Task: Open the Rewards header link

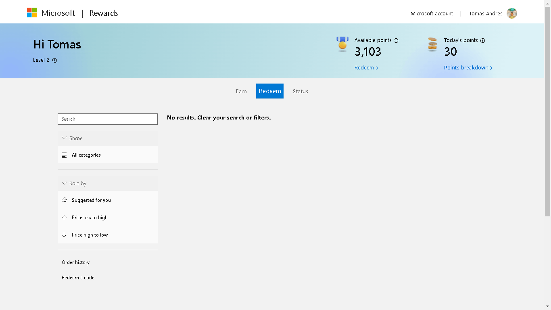Action: (x=104, y=13)
